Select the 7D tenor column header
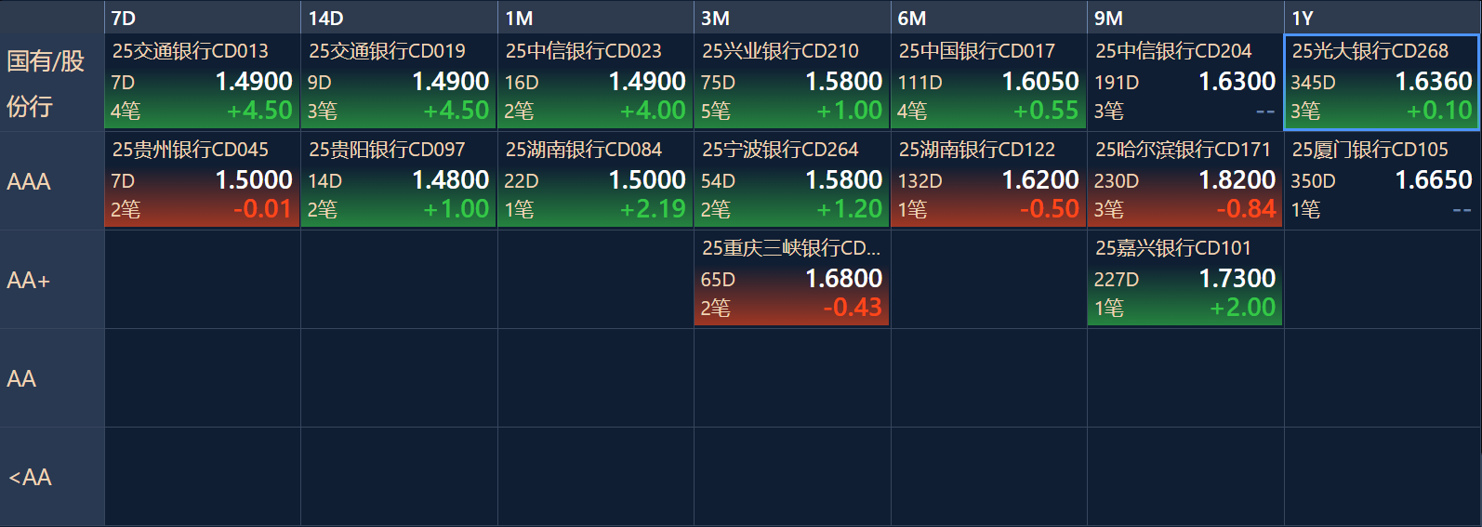The image size is (1482, 527). 202,18
